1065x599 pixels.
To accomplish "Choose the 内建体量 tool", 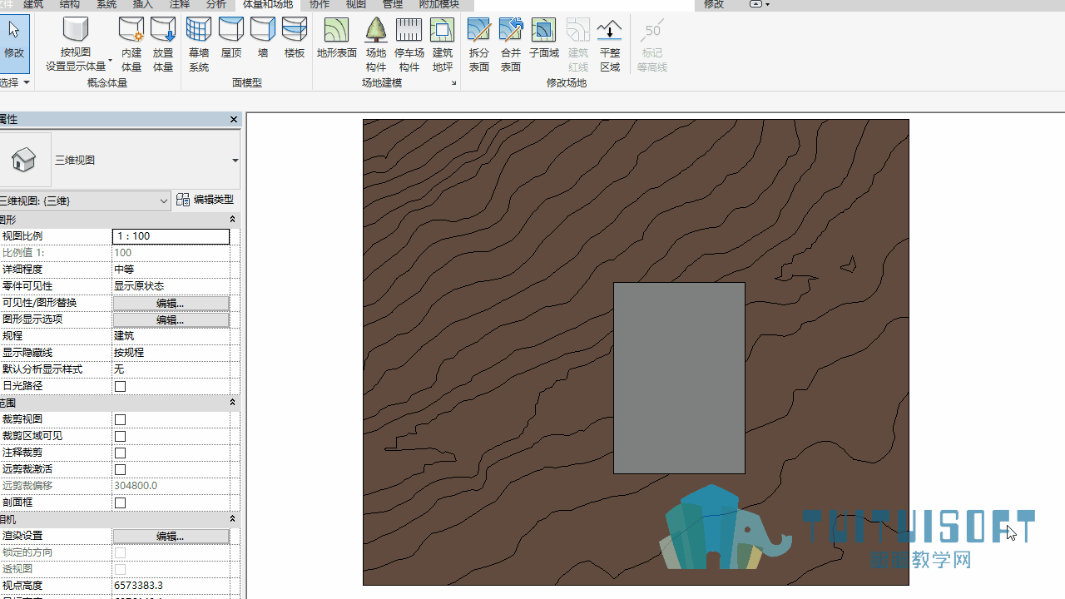I will click(131, 44).
